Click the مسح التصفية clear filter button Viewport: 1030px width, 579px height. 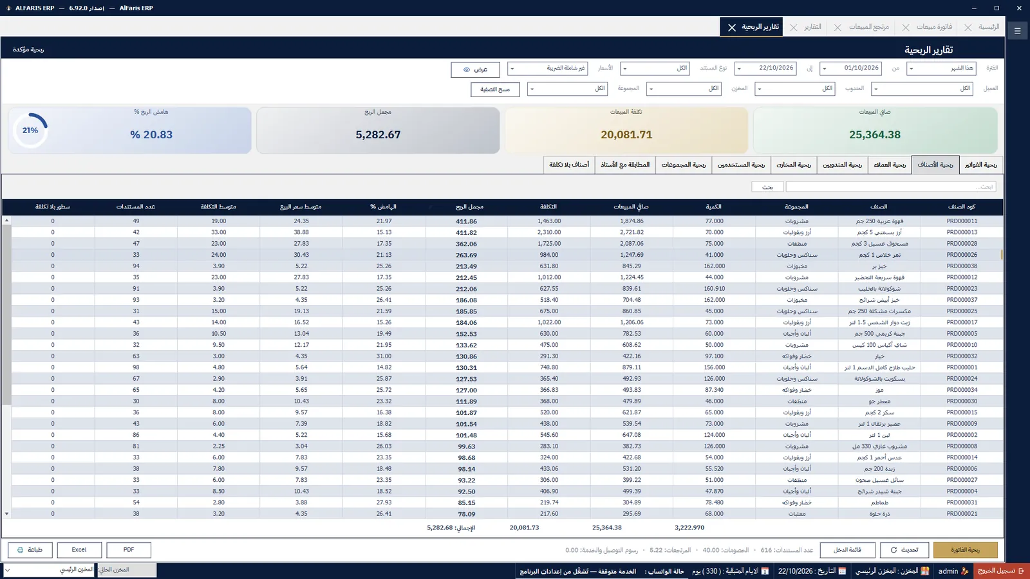click(x=495, y=89)
